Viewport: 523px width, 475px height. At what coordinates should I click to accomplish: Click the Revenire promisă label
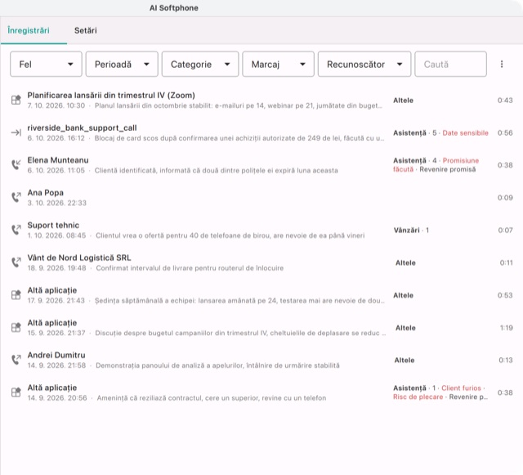coord(448,169)
